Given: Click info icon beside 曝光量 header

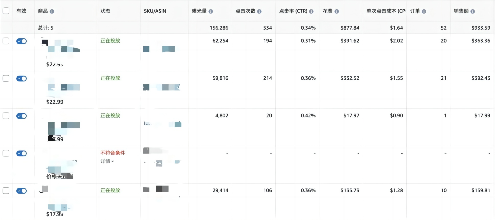Looking at the screenshot, I should [211, 11].
